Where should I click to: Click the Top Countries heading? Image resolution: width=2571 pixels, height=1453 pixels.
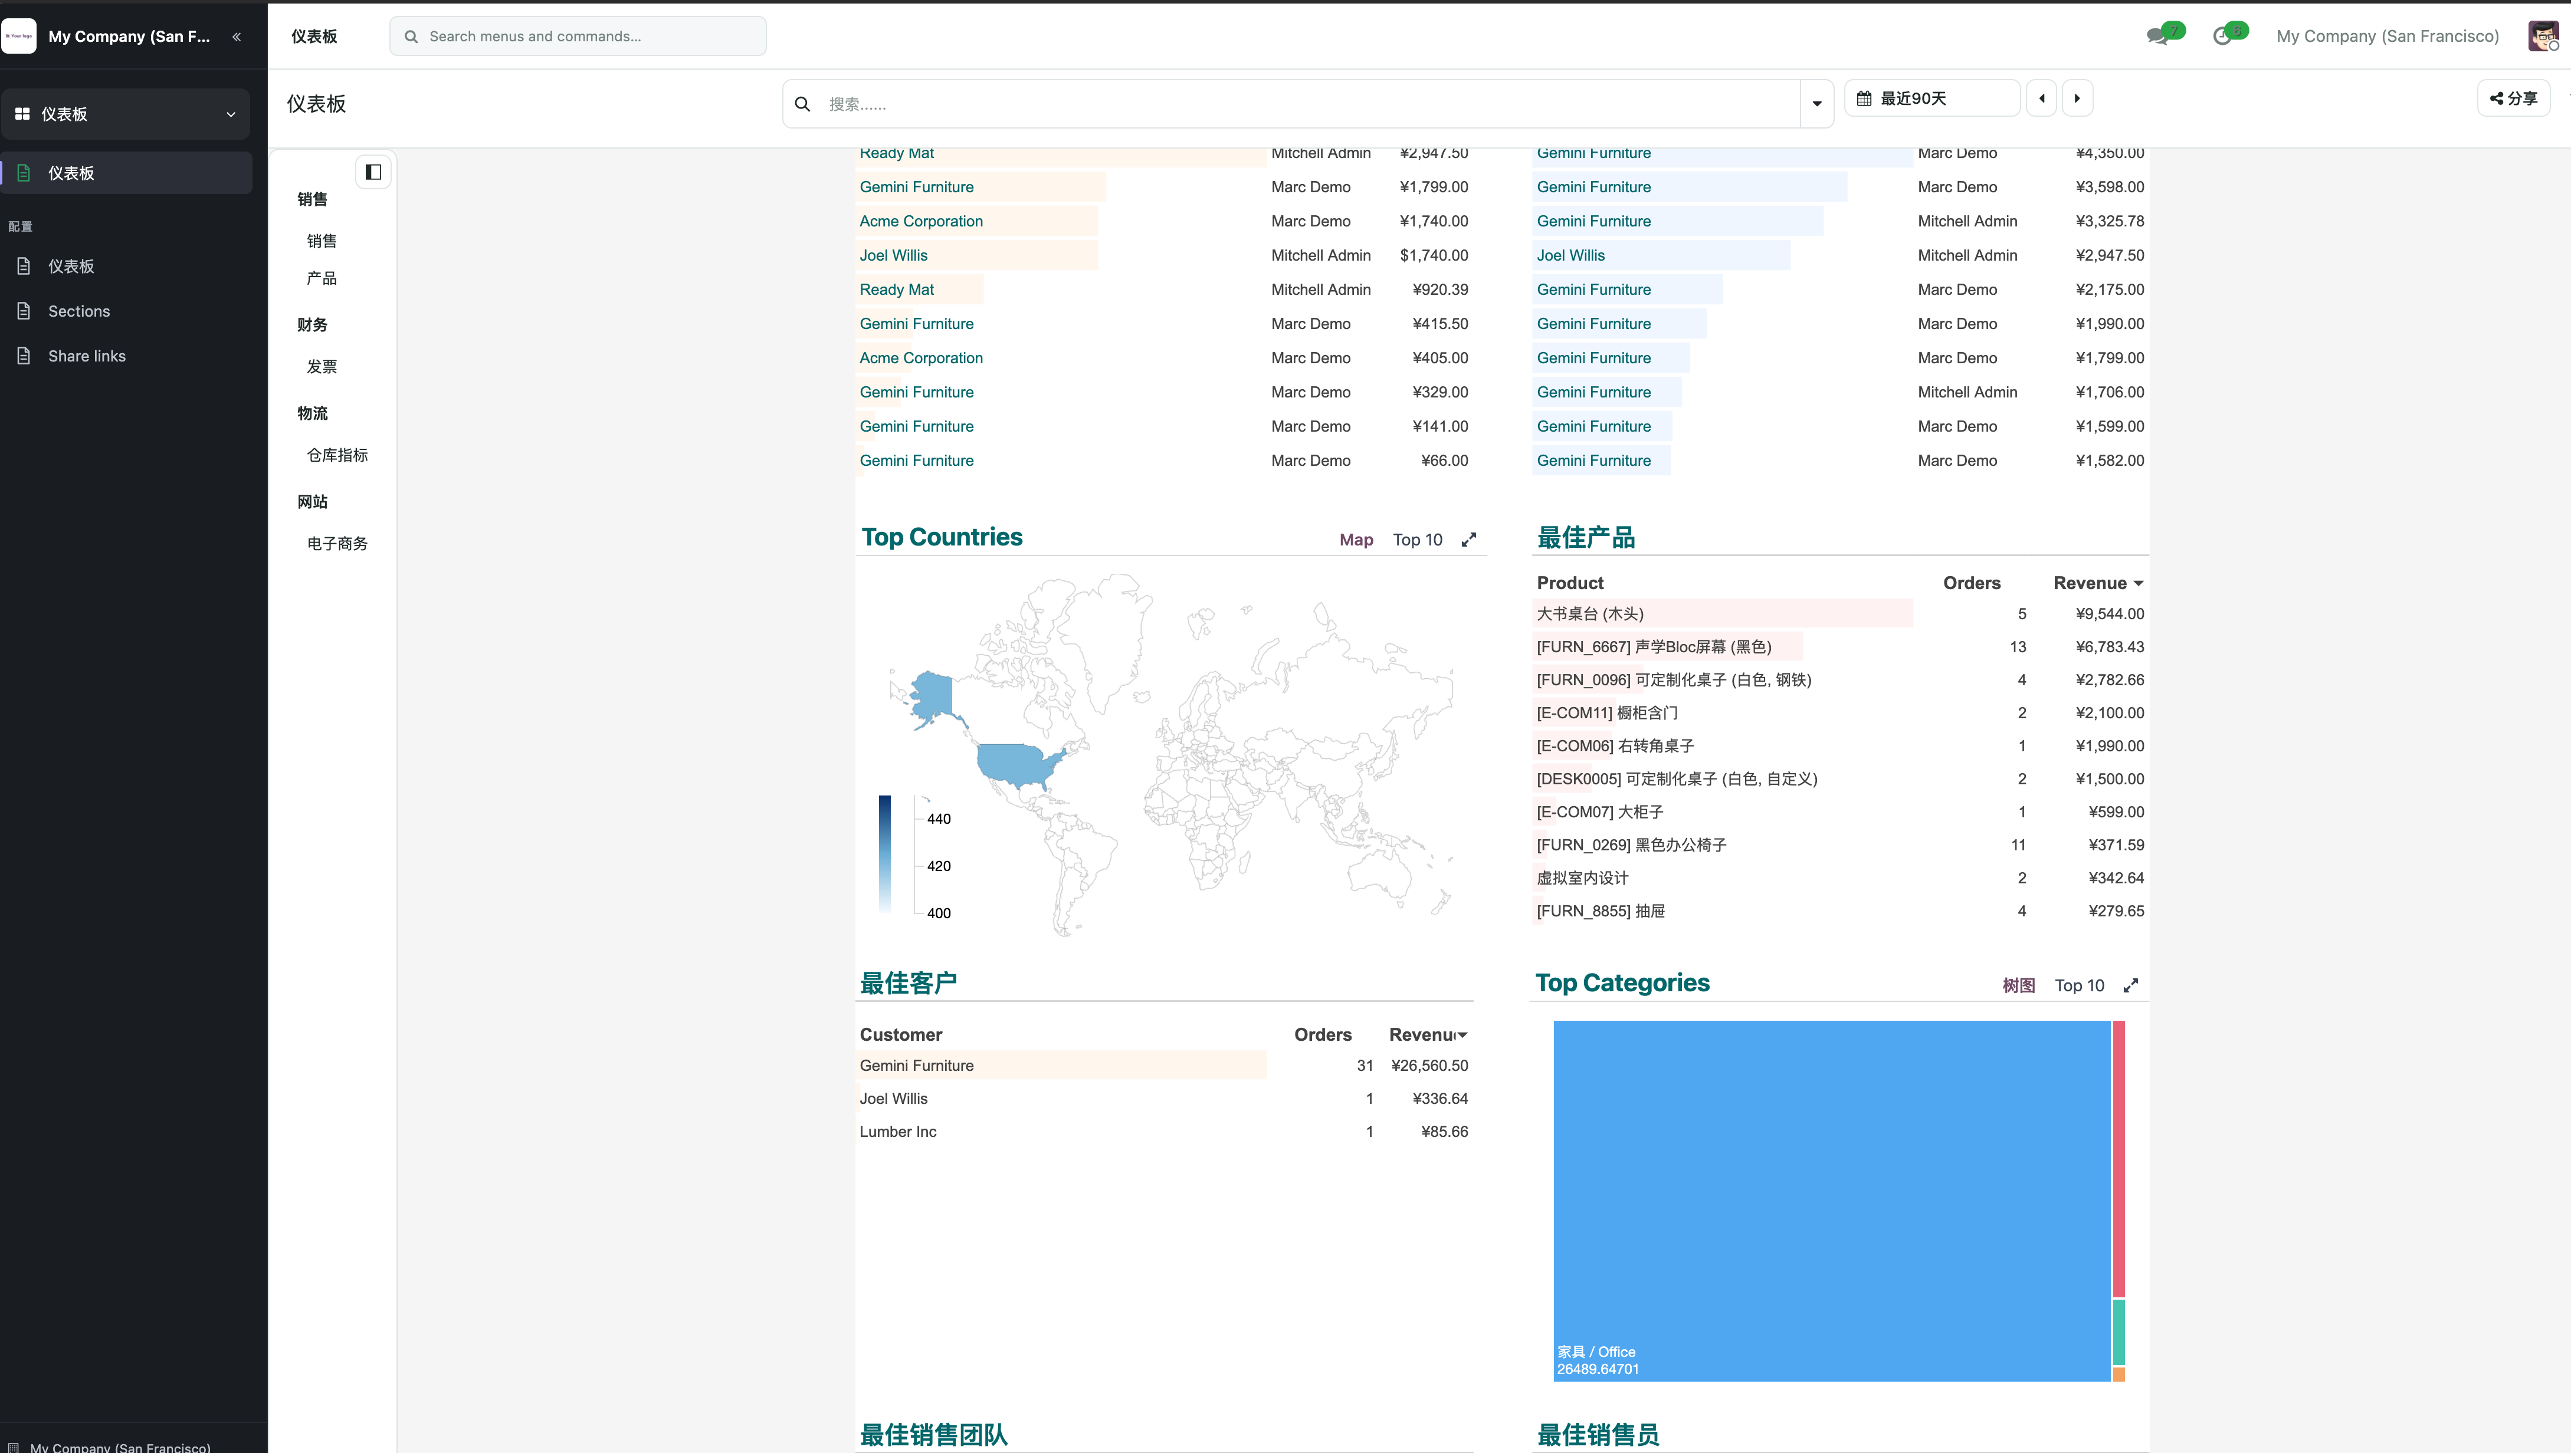coord(941,537)
